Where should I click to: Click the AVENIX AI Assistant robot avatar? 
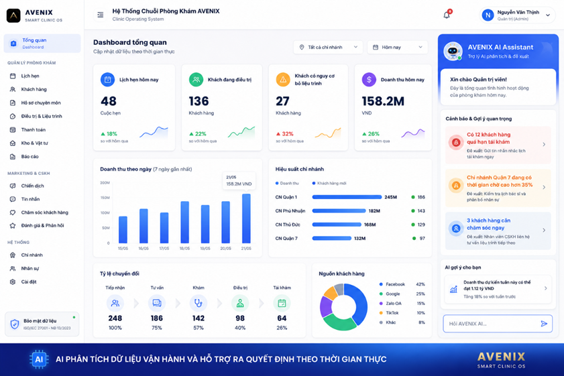click(x=453, y=51)
